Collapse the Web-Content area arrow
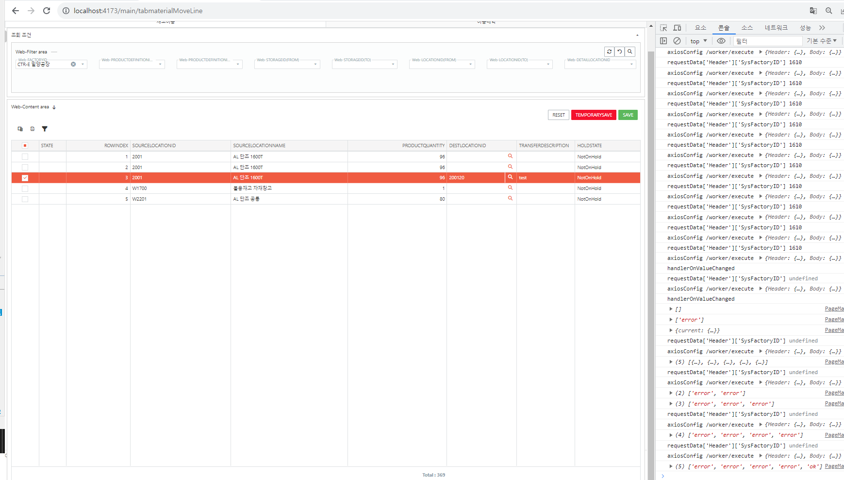The image size is (844, 480). [x=54, y=107]
